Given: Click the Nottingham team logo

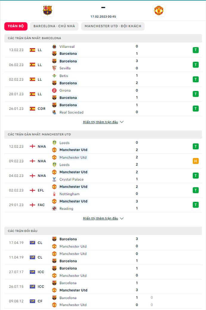Looking at the screenshot, I should pyautogui.click(x=54, y=194).
